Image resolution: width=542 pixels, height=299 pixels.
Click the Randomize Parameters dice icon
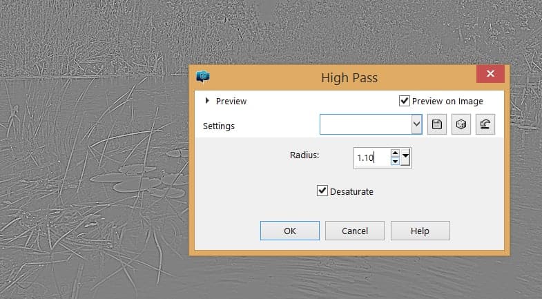click(x=461, y=125)
